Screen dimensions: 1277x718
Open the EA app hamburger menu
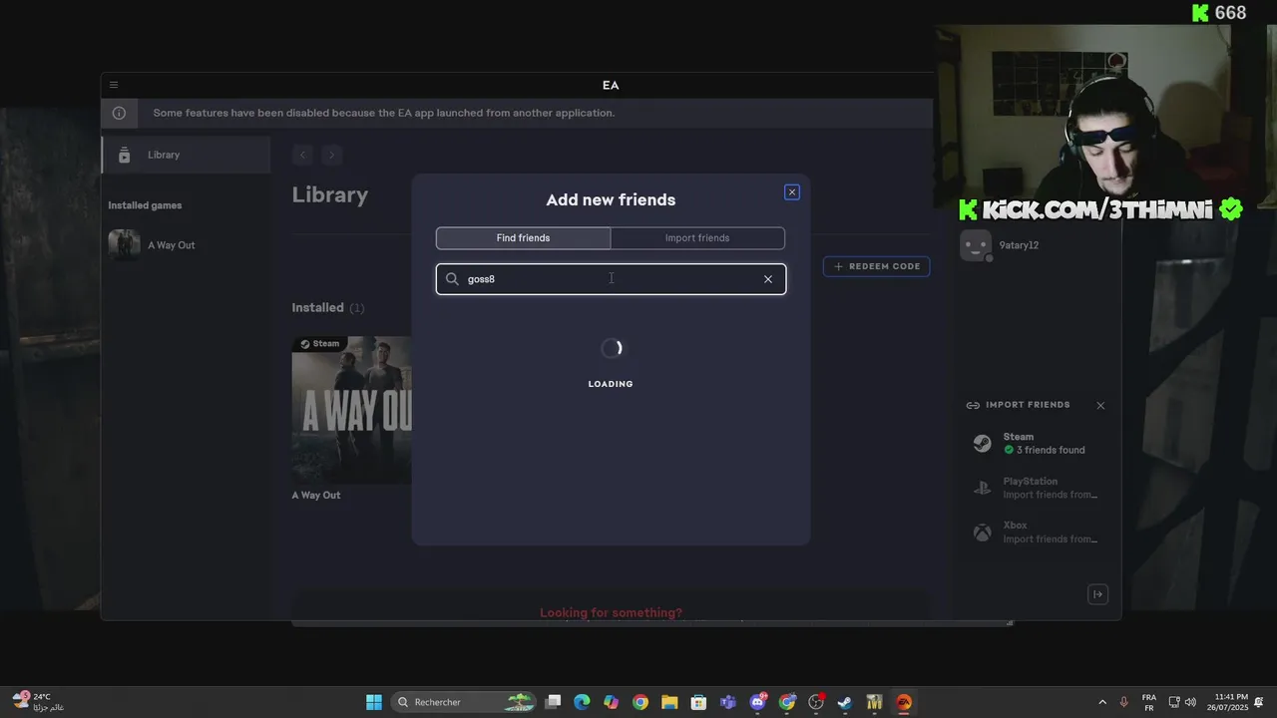pyautogui.click(x=114, y=85)
